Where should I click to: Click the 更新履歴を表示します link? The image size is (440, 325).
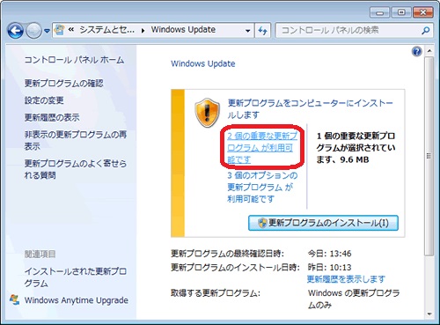point(346,279)
